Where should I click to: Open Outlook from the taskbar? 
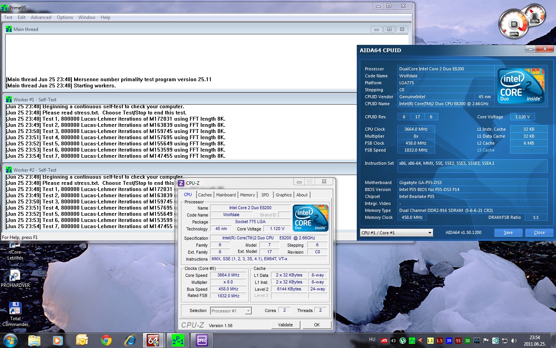tap(82, 340)
